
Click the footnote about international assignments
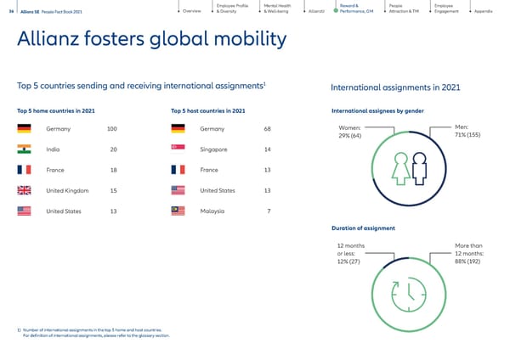(x=93, y=333)
